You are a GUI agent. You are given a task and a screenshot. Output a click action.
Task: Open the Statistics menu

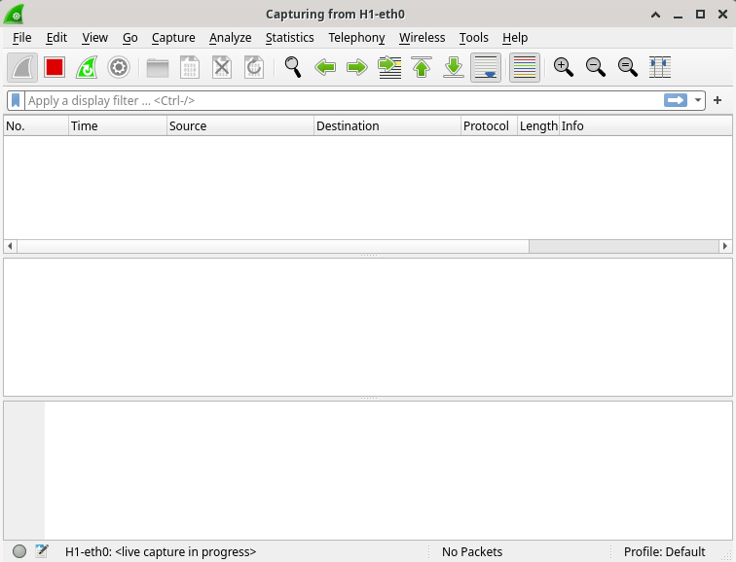pos(289,38)
